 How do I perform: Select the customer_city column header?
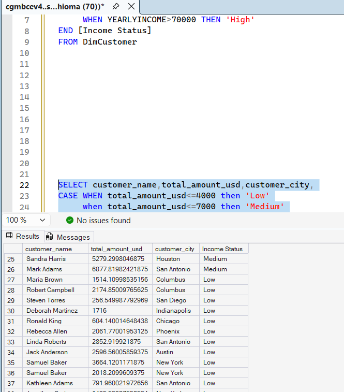click(x=176, y=249)
